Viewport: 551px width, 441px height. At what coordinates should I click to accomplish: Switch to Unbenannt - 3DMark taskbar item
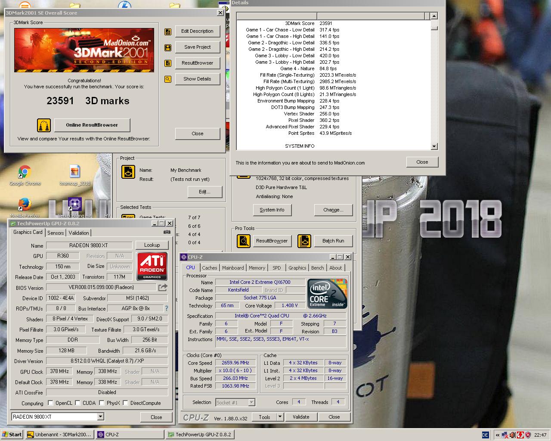(x=59, y=435)
